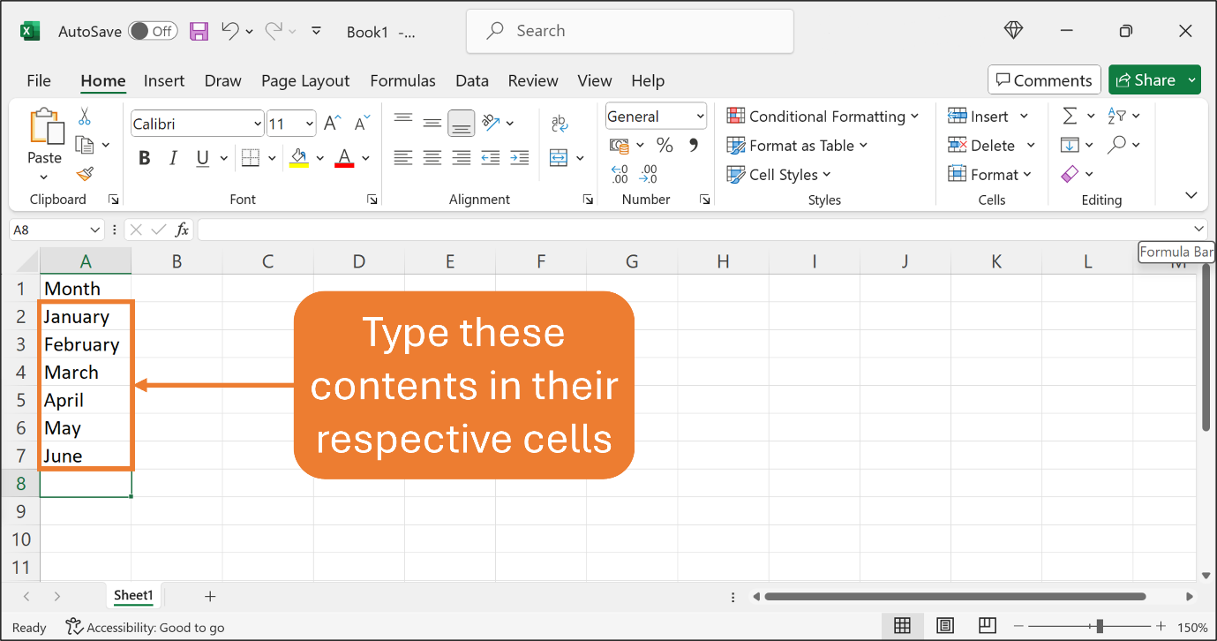Decrease the indent
The width and height of the screenshot is (1217, 641).
(x=491, y=158)
